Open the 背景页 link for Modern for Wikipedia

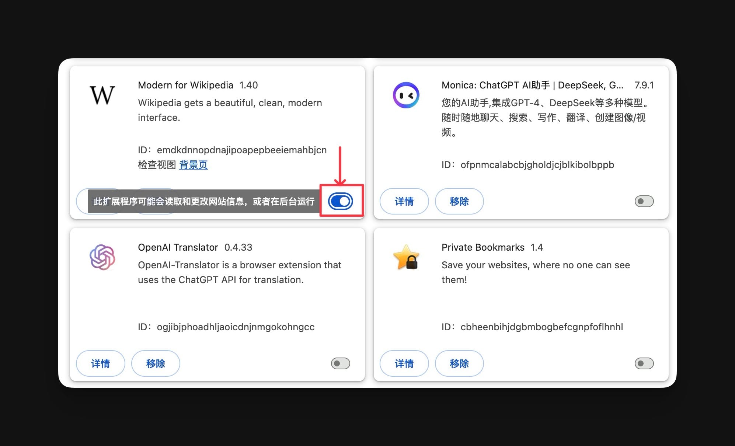[x=193, y=165]
